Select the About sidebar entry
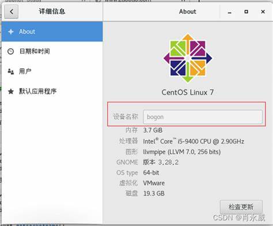The width and height of the screenshot is (273, 226). click(x=52, y=32)
